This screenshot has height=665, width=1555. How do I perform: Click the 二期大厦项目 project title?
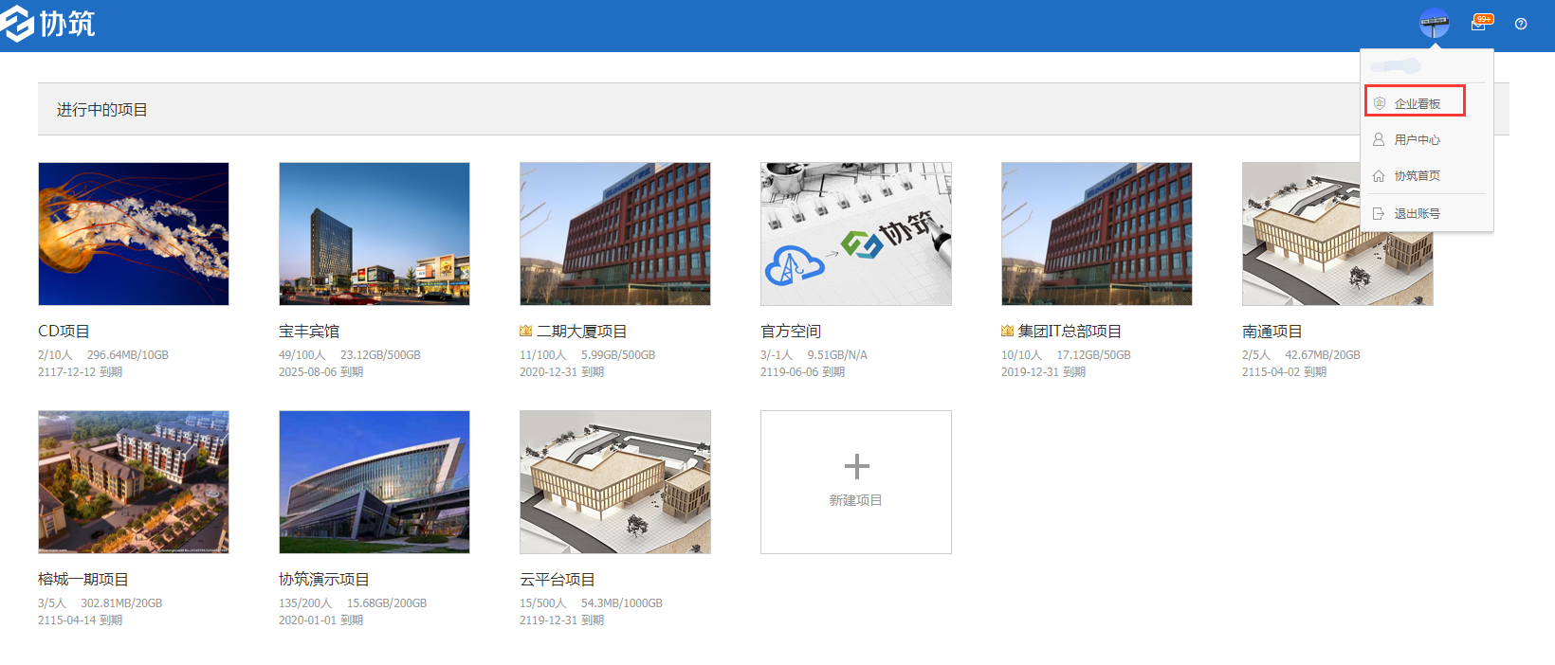[x=581, y=332]
